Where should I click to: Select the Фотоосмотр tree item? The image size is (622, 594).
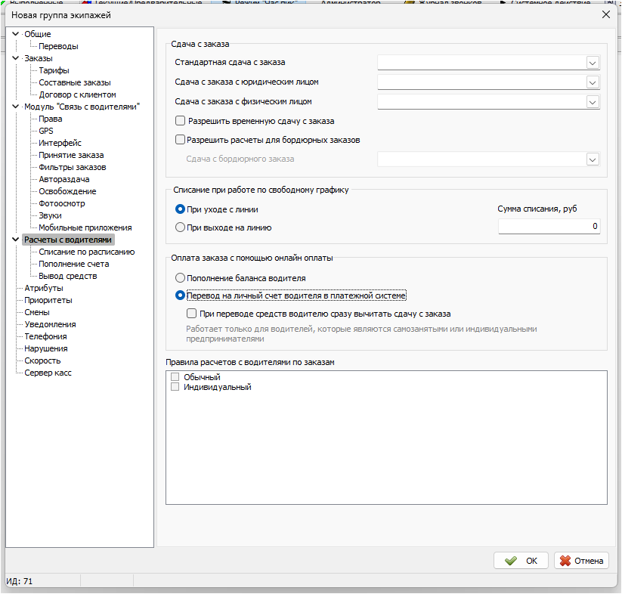coord(62,203)
